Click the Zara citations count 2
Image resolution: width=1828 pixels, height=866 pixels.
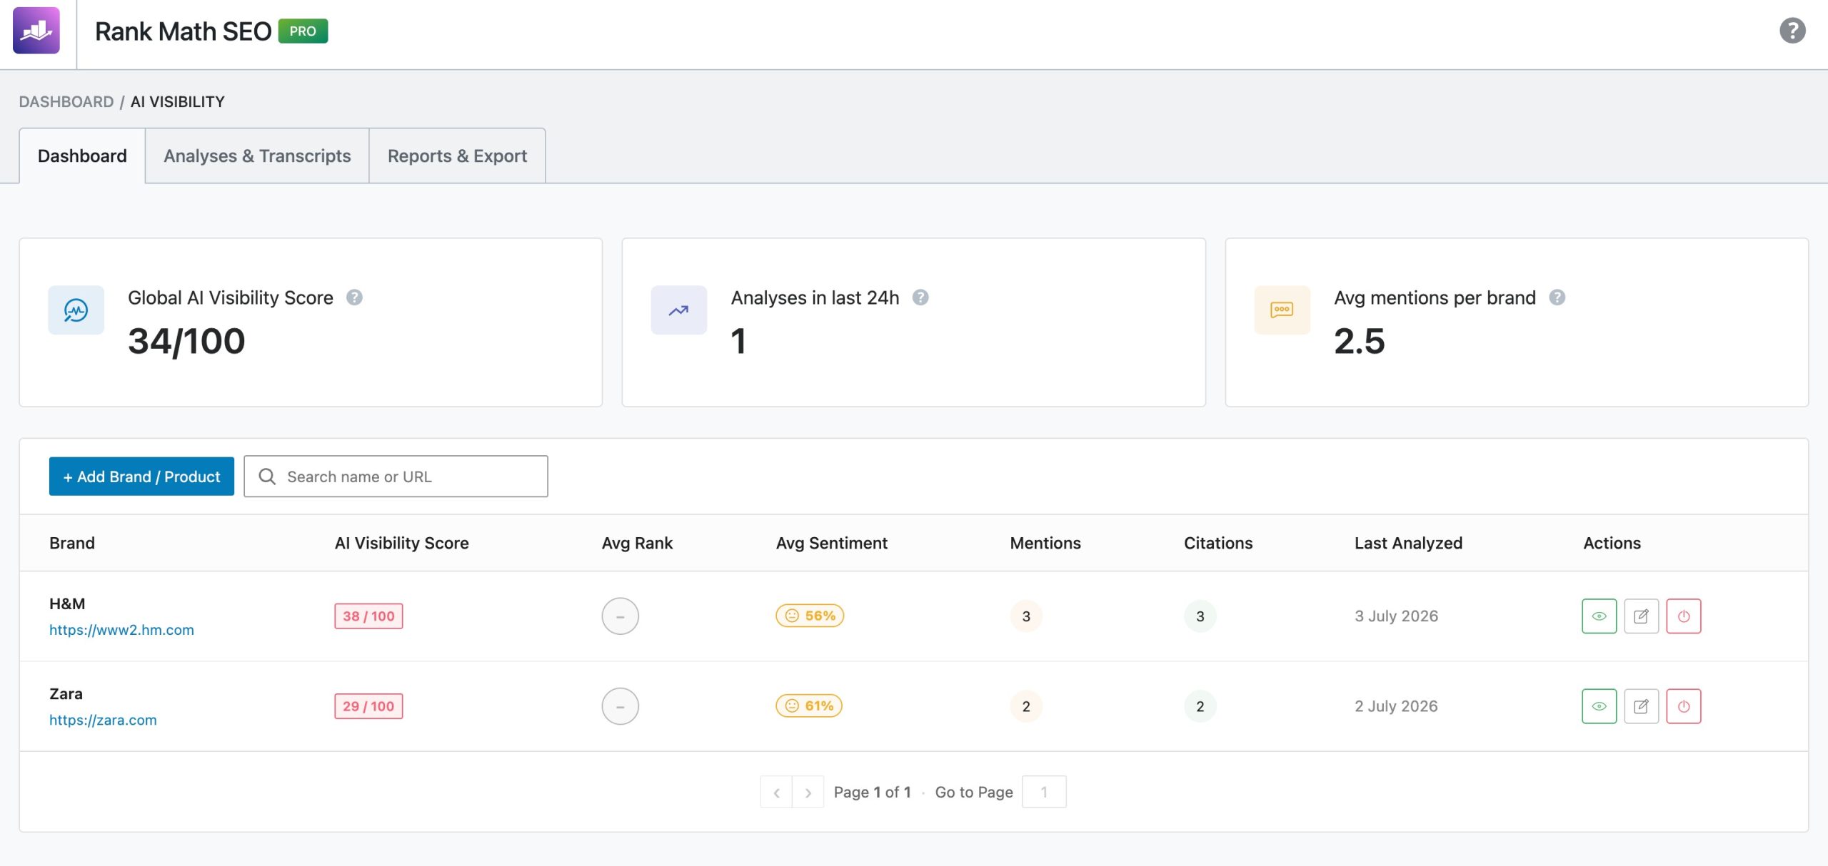pos(1200,706)
